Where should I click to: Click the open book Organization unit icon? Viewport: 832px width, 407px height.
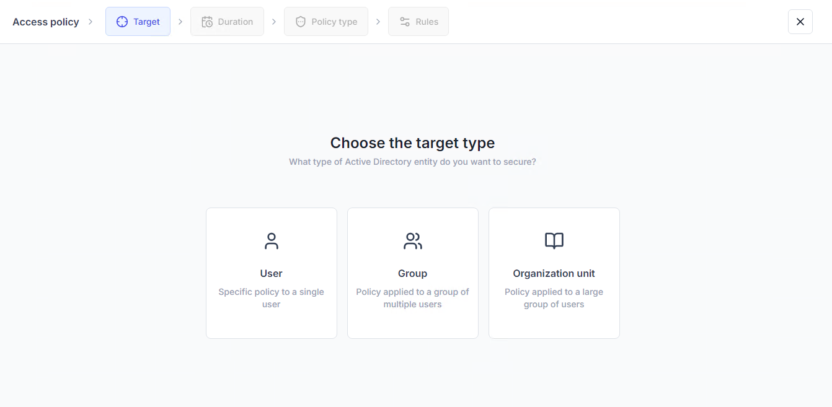pos(554,241)
